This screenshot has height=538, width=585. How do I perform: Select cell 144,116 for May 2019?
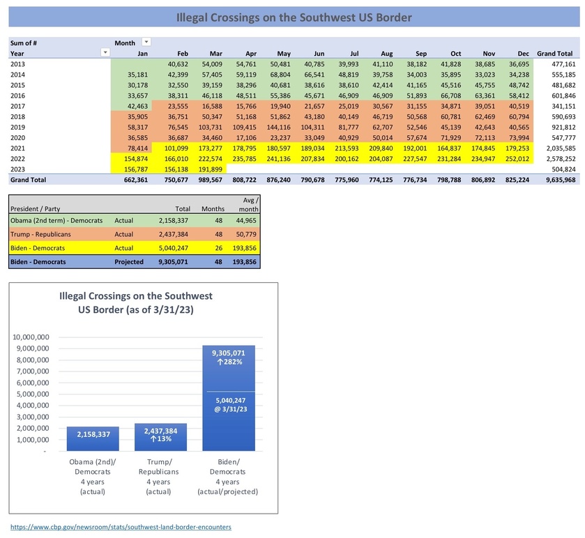coord(278,127)
